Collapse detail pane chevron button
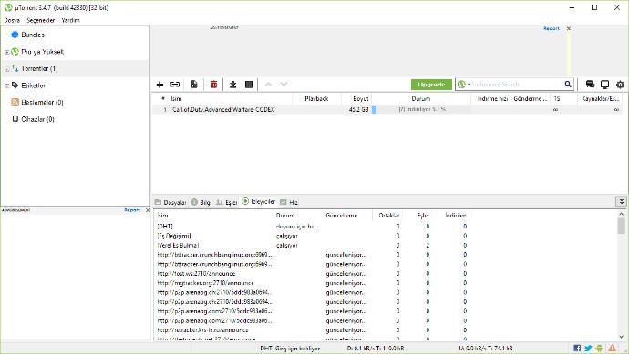The width and height of the screenshot is (629, 354). (621, 201)
